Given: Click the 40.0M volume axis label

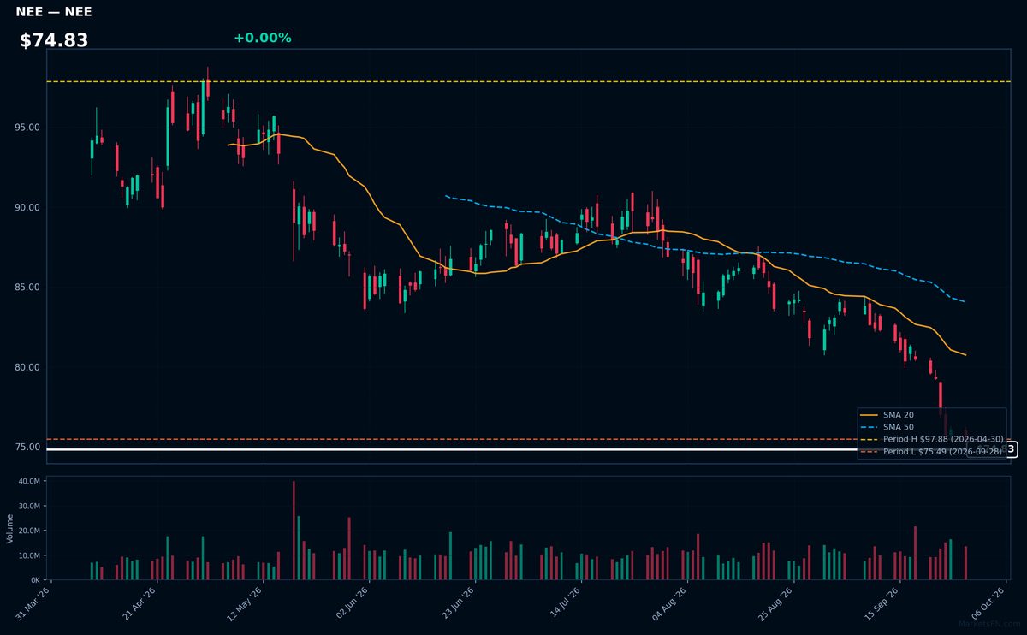Looking at the screenshot, I should point(29,482).
